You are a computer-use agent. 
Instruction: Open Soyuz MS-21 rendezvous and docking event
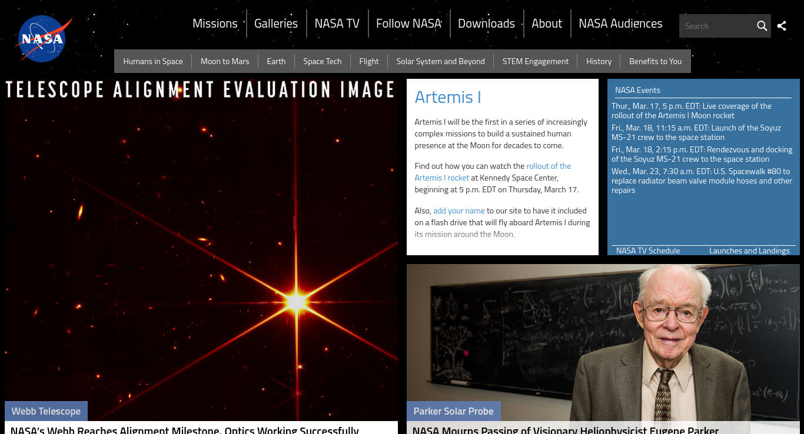[702, 154]
